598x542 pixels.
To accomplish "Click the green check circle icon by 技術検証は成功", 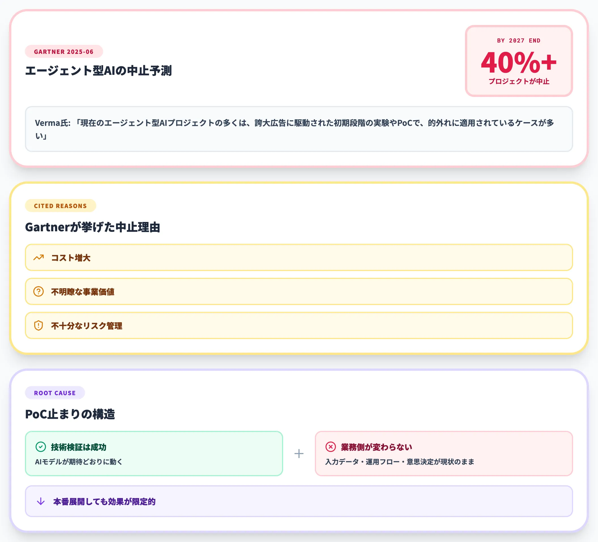I will tap(41, 447).
